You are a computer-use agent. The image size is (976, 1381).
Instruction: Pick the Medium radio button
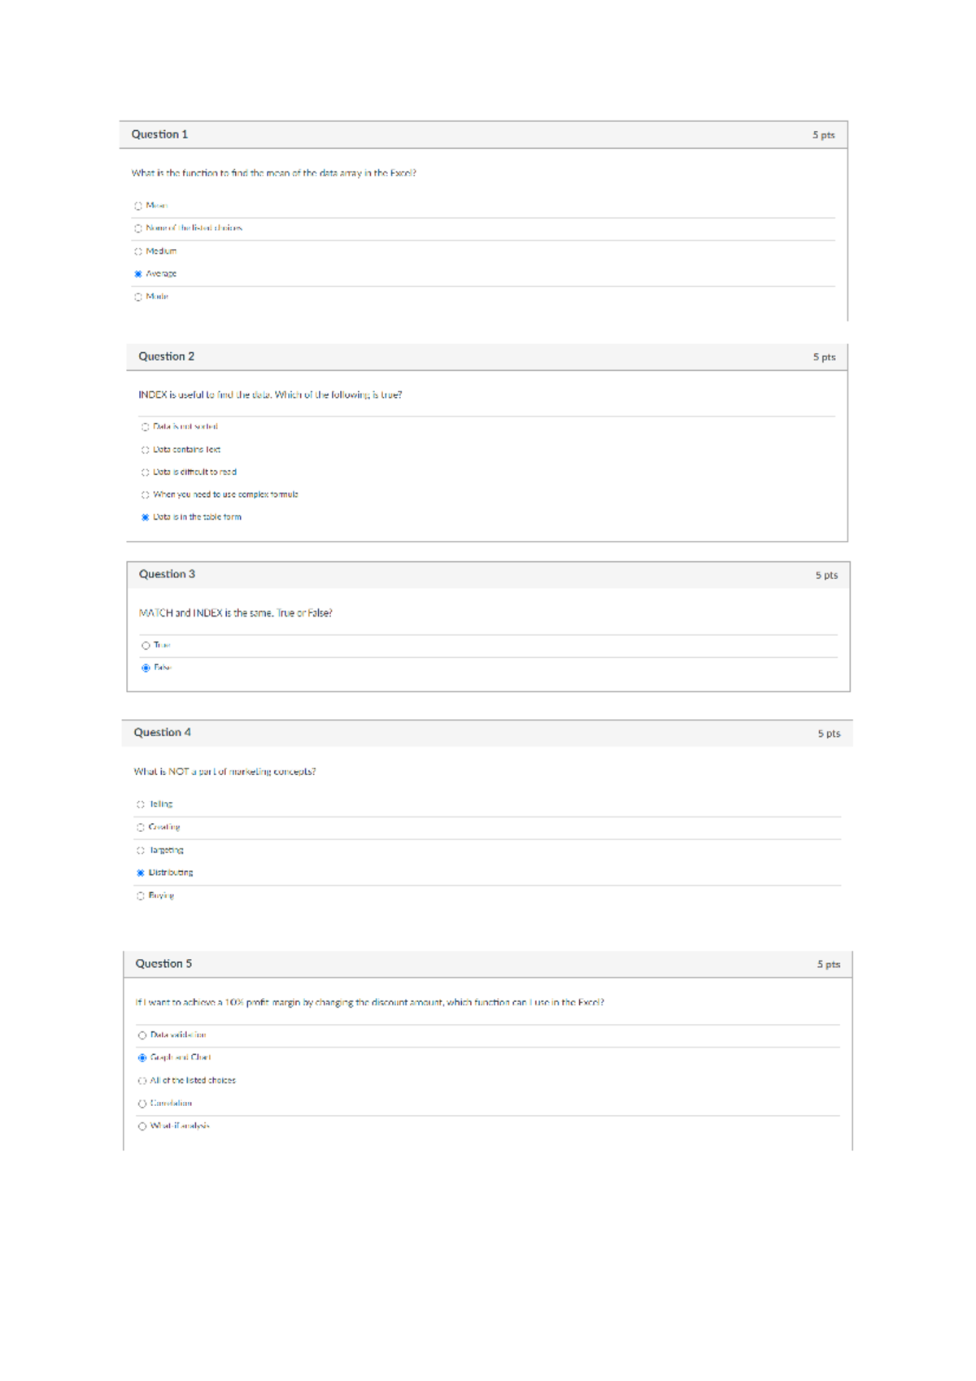[138, 251]
